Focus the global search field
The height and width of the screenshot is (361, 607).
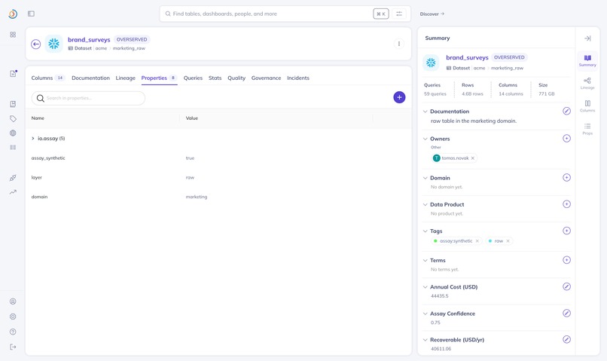click(285, 14)
